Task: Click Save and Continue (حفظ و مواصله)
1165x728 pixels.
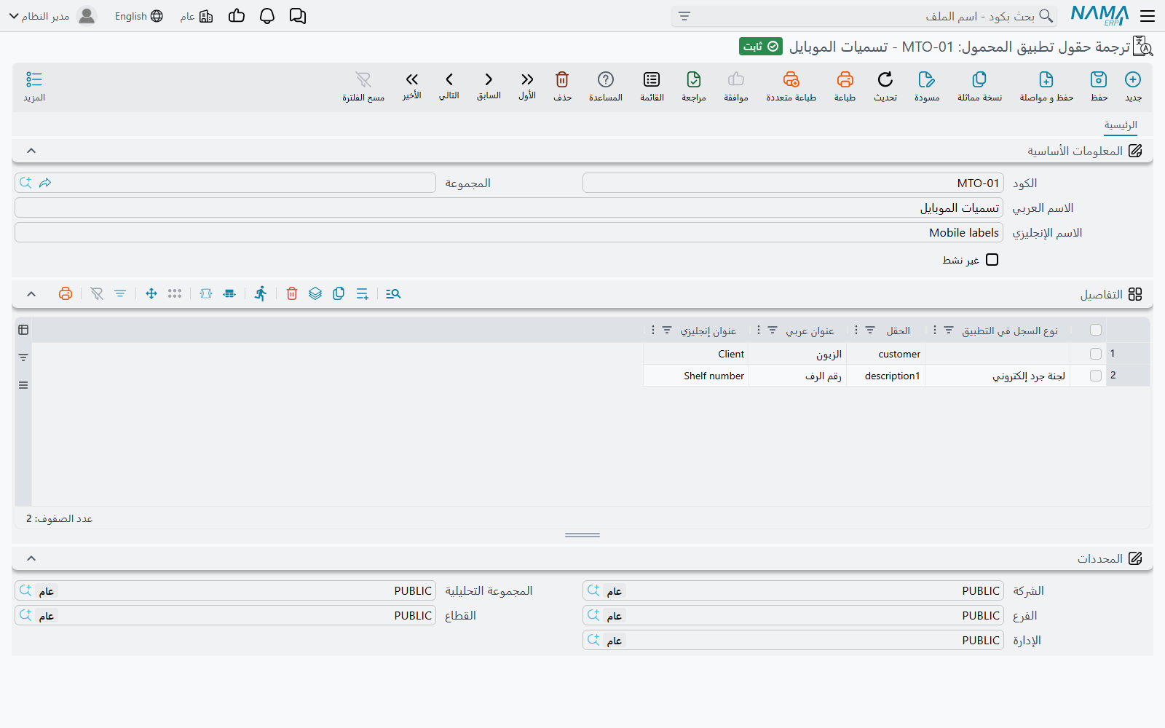Action: pyautogui.click(x=1046, y=86)
